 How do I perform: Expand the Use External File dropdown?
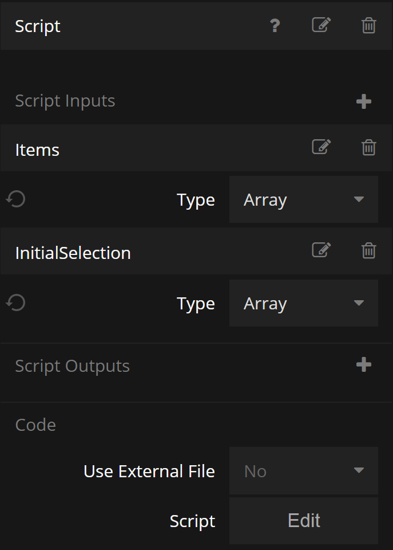click(x=303, y=471)
